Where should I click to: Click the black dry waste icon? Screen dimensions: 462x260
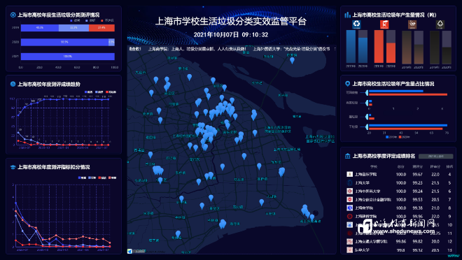pos(440,24)
